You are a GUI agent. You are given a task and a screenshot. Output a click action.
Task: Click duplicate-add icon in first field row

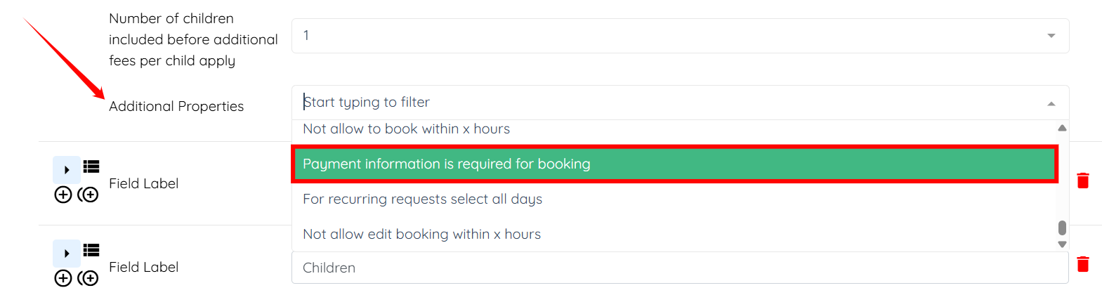pyautogui.click(x=88, y=195)
